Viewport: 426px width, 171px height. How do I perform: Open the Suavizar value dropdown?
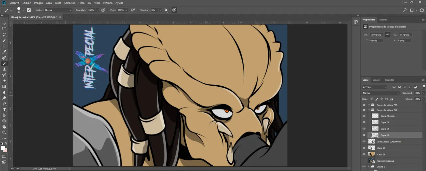(160, 10)
